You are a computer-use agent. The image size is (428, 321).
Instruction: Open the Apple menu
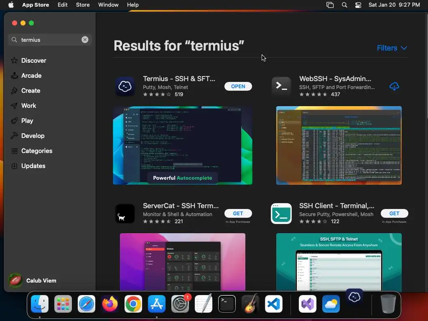pos(11,5)
